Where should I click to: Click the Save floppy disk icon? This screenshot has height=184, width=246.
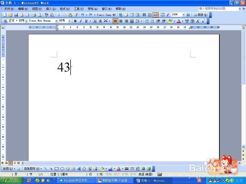(16, 15)
